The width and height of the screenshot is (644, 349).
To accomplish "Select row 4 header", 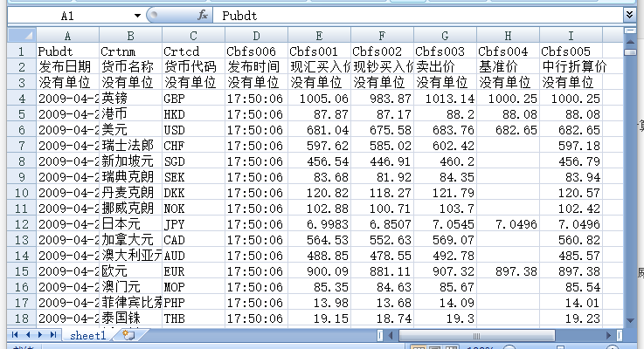I will tap(22, 99).
